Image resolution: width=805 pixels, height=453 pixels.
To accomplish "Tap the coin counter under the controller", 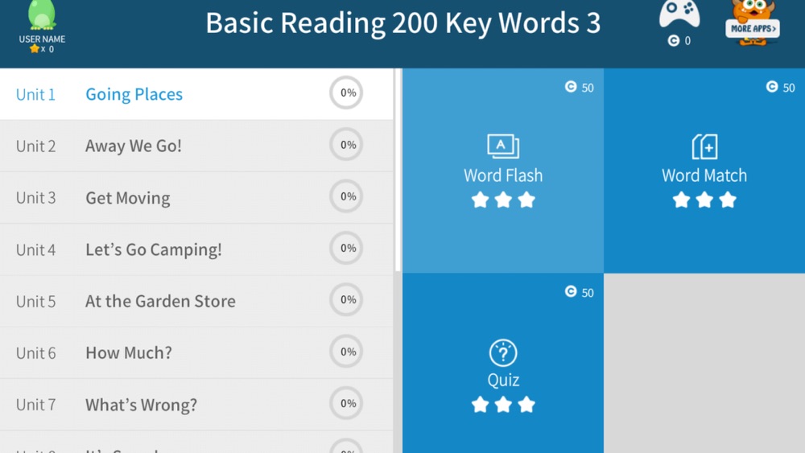I will click(x=679, y=40).
